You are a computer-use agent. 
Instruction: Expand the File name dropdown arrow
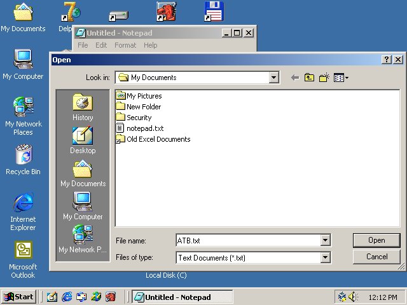point(325,240)
